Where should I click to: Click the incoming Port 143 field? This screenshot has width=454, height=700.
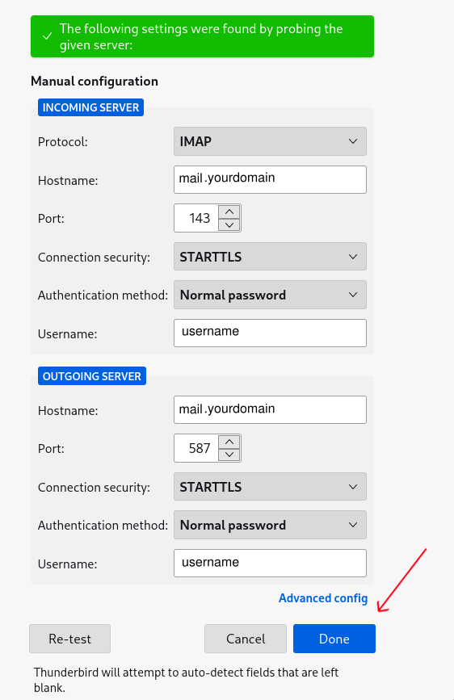coord(196,218)
